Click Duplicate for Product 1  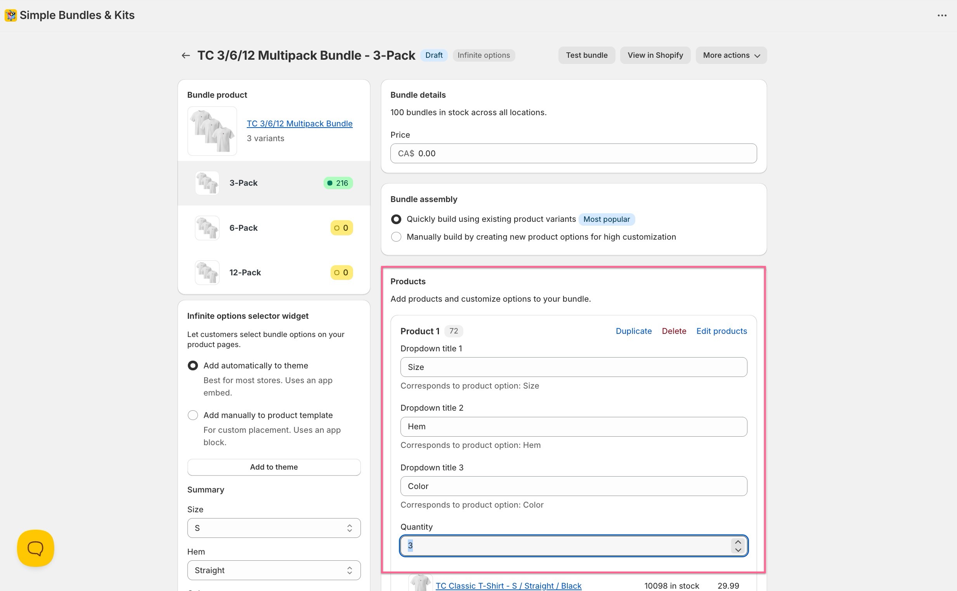tap(634, 331)
